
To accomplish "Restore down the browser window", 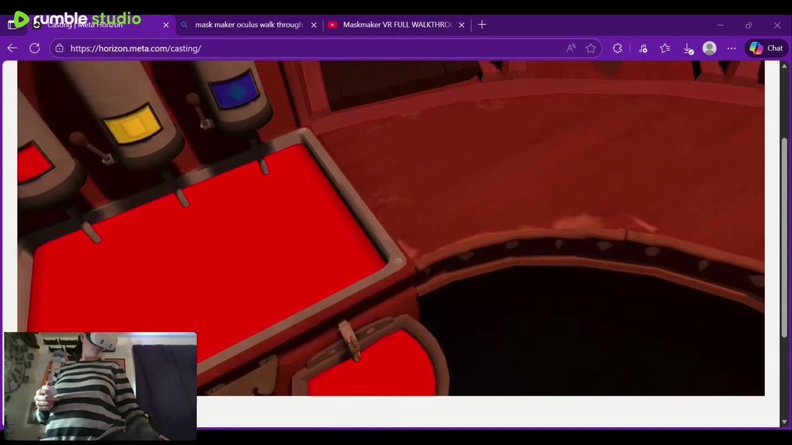I will pos(749,25).
